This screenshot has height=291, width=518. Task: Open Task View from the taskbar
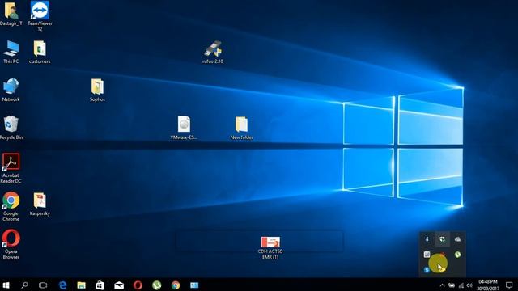tap(43, 285)
